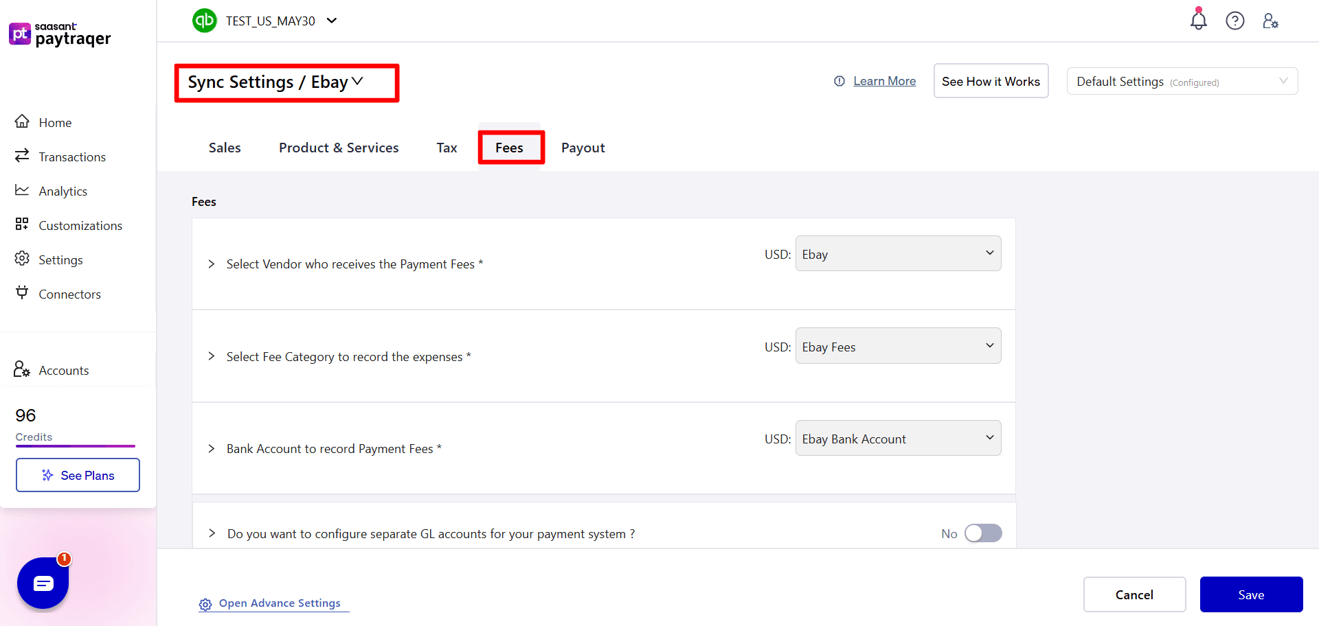Click the user account settings icon
1319x626 pixels.
click(x=1271, y=21)
